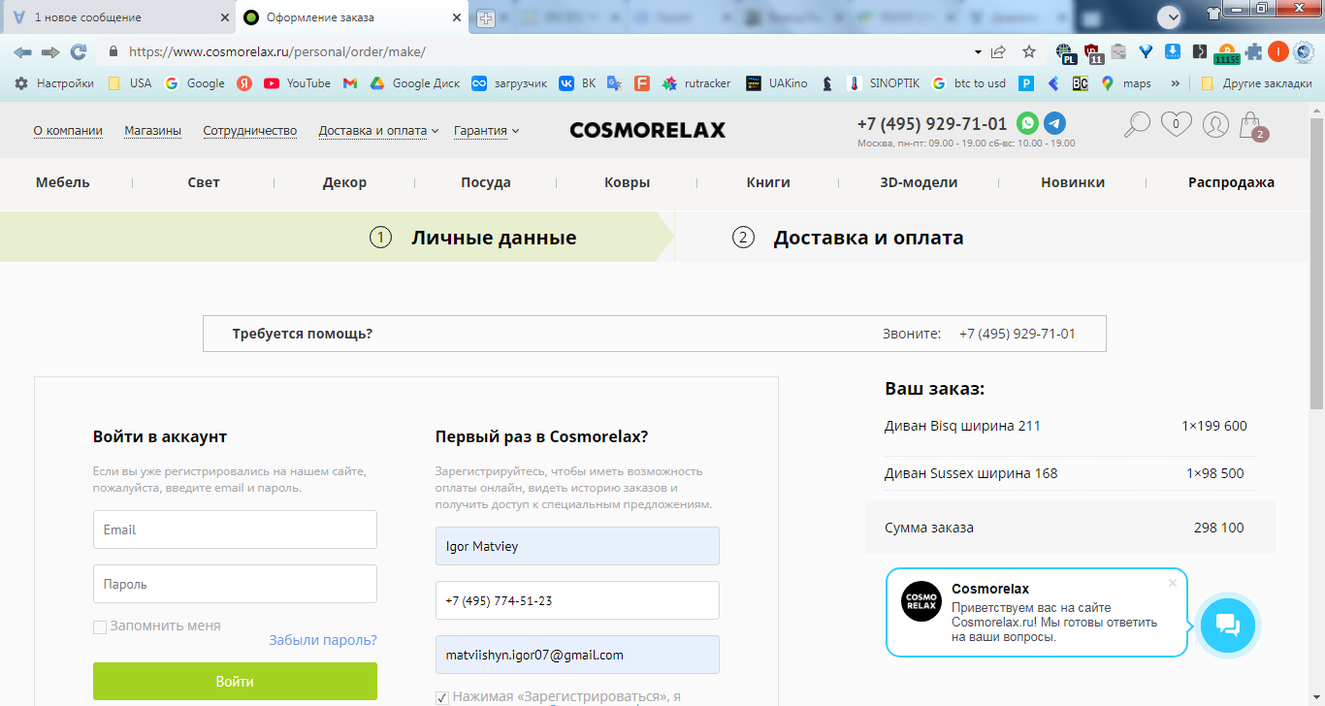The width and height of the screenshot is (1325, 706).
Task: Expand the Гарантия dropdown menu
Action: (x=486, y=131)
